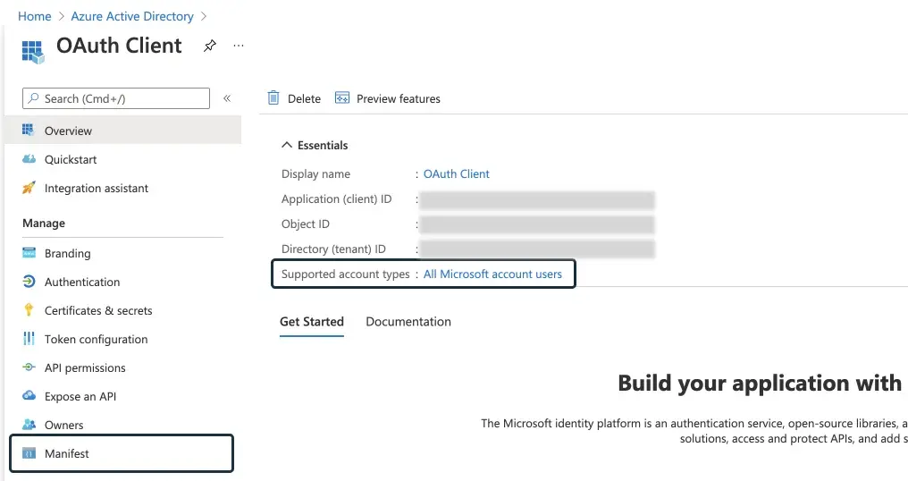The height and width of the screenshot is (481, 908).
Task: Click the blurred Directory (tenant) ID value
Action: click(x=537, y=249)
